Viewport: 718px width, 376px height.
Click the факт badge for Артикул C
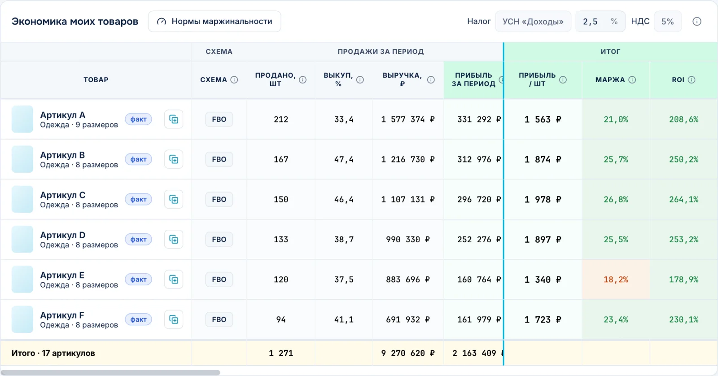(x=139, y=199)
